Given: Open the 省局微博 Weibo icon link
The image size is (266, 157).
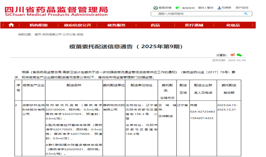Looking at the screenshot, I should 156,8.
